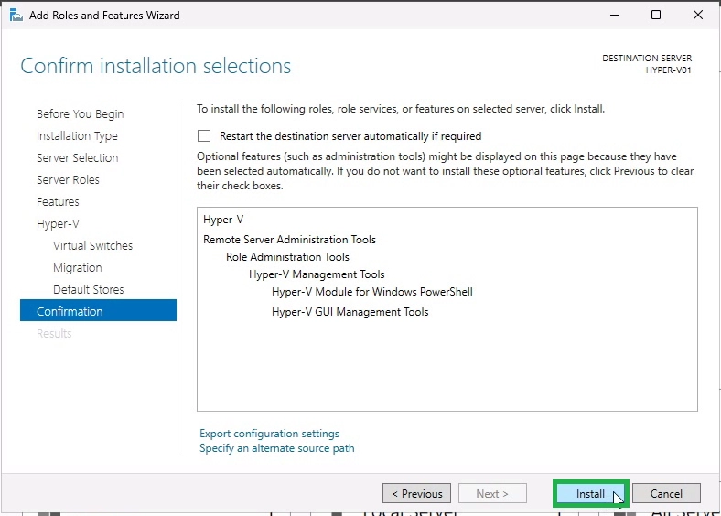Image resolution: width=721 pixels, height=516 pixels.
Task: Go to Hyper-V step in sidebar
Action: point(58,224)
